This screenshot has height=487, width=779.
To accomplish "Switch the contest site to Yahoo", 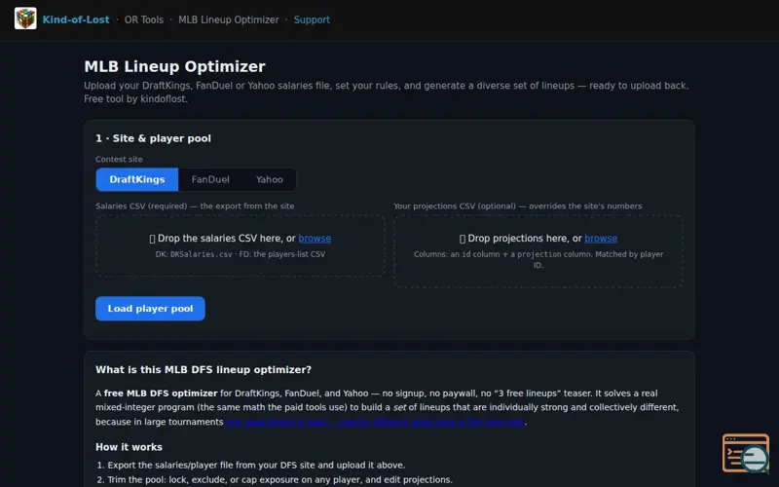I will 270,179.
